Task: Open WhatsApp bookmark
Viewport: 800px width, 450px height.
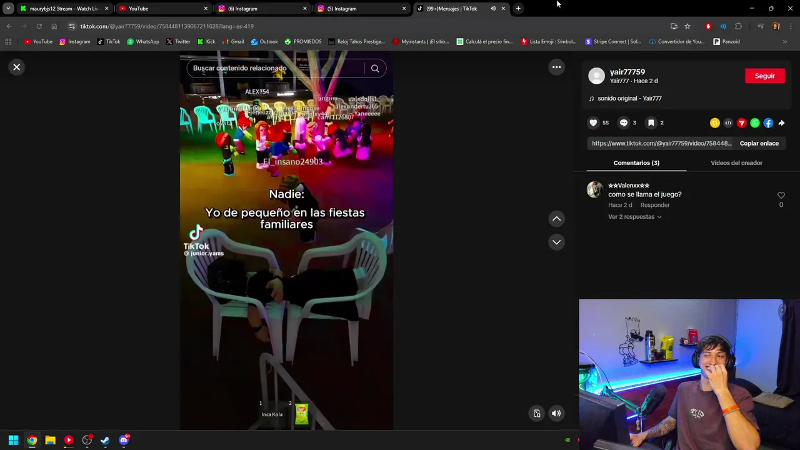Action: click(143, 42)
